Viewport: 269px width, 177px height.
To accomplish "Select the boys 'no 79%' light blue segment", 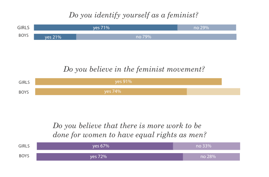I will tap(156, 37).
